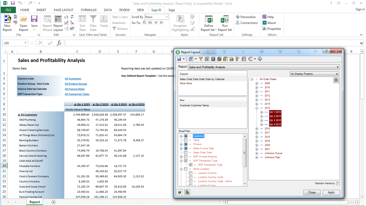
Task: Click Apply in Report Layout dialog
Action: pyautogui.click(x=331, y=192)
